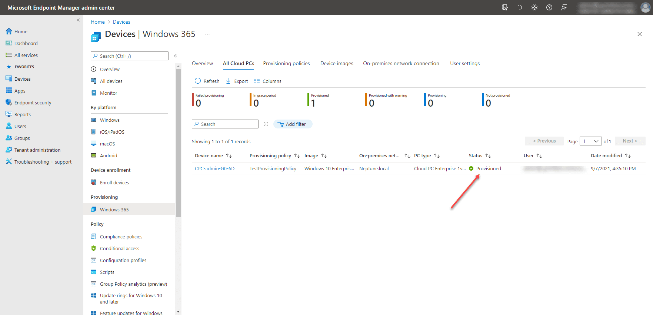This screenshot has width=653, height=315.
Task: Switch to On-premises network connection tab
Action: click(401, 63)
